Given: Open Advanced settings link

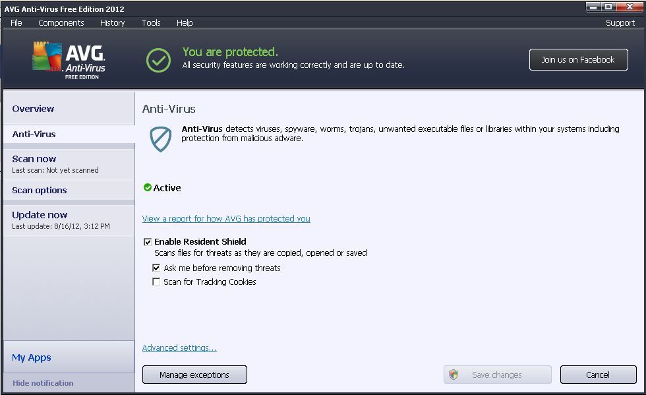Looking at the screenshot, I should (179, 348).
